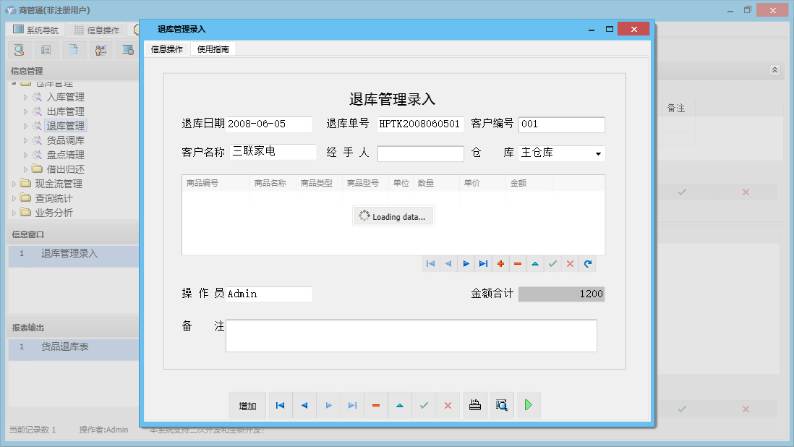Open the 仓库 warehouse dropdown showing 主仓库
The width and height of the screenshot is (794, 447).
[597, 153]
